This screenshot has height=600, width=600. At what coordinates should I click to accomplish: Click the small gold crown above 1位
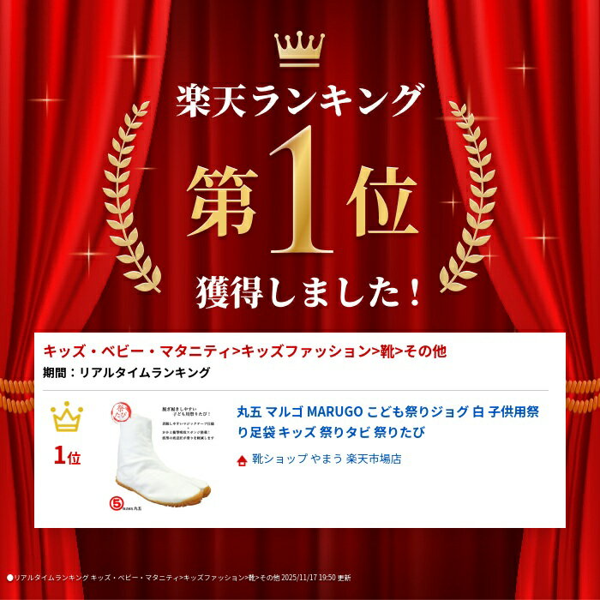67,417
